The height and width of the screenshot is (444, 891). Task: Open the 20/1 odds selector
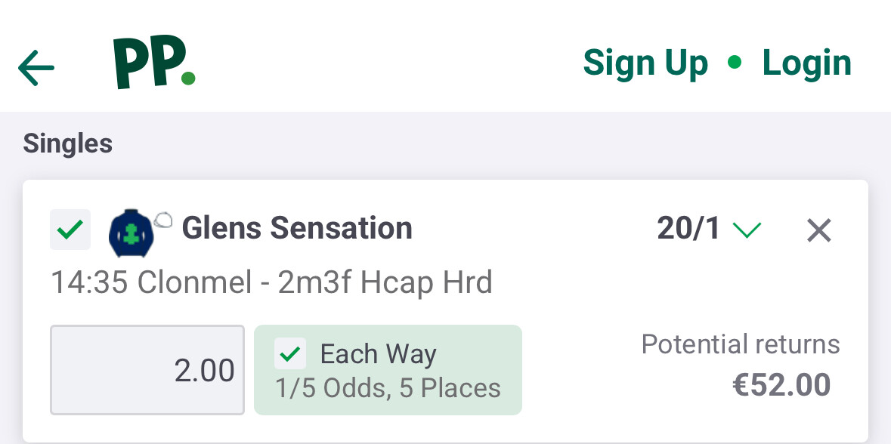click(x=688, y=229)
